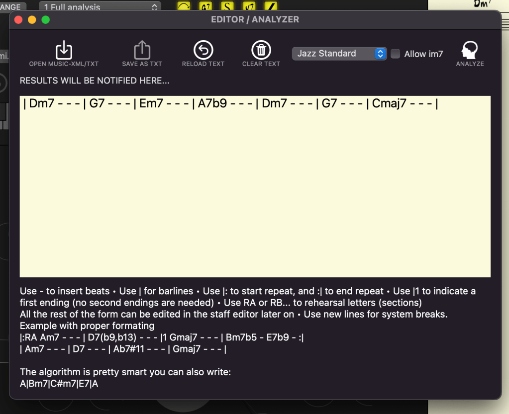Expand the '1 Full analysis' dropdown

point(100,7)
